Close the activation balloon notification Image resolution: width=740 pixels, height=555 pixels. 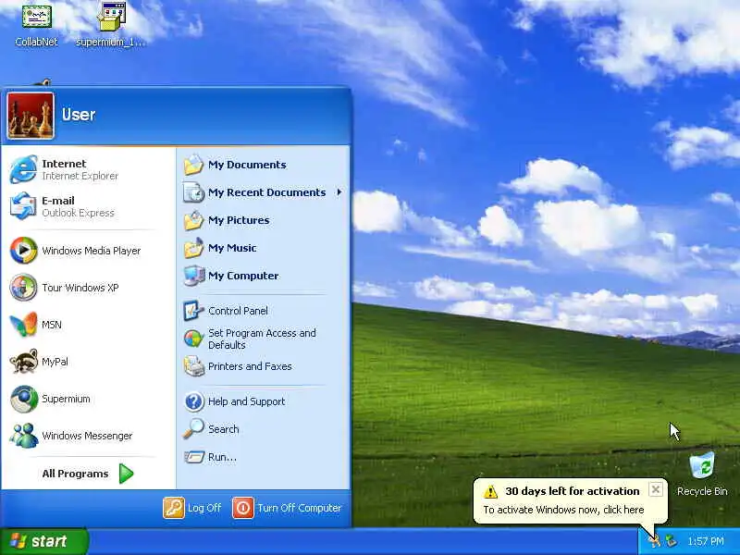[656, 490]
